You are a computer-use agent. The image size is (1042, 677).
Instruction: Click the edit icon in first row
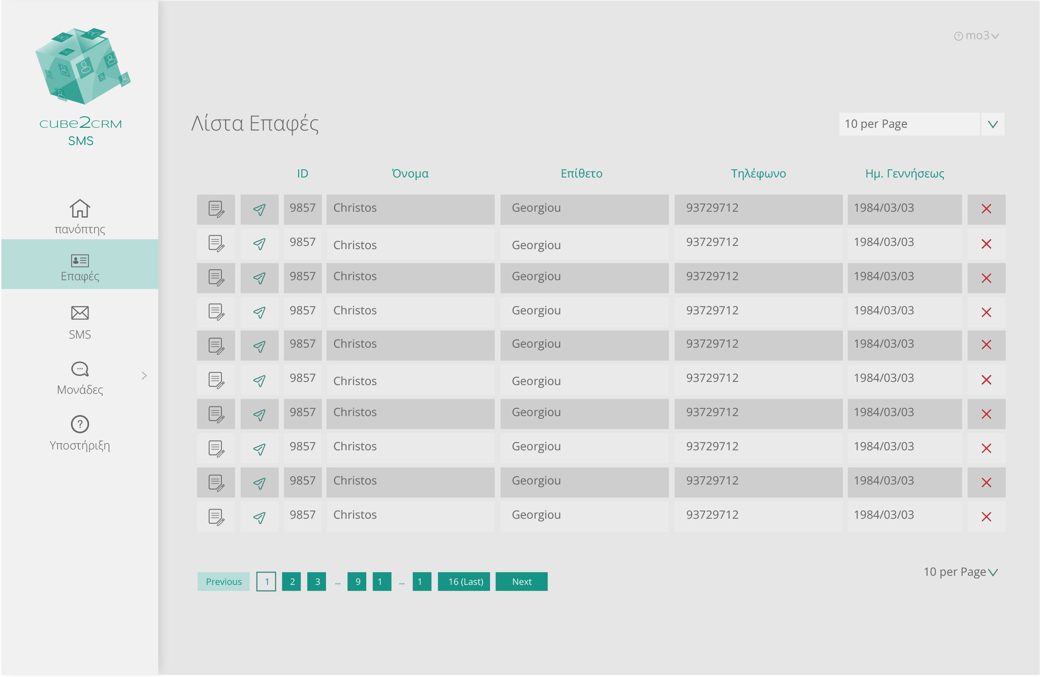tap(216, 209)
